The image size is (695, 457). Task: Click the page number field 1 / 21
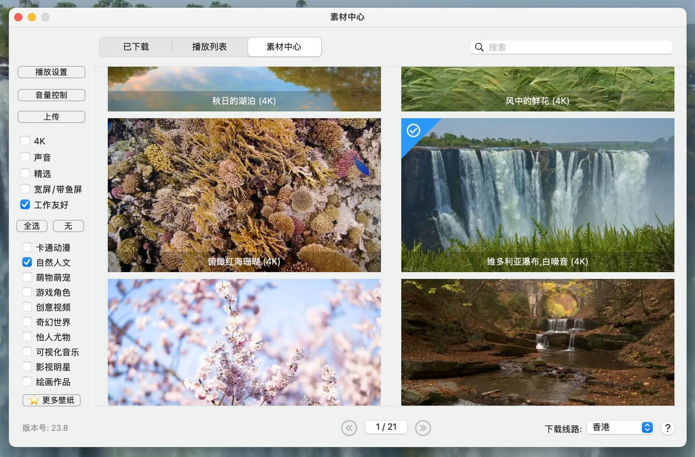click(386, 427)
